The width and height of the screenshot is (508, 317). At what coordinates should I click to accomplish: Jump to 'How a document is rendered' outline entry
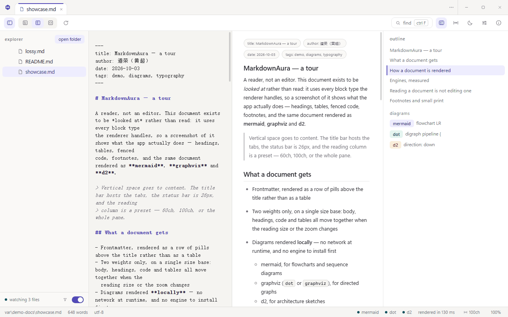pos(446,71)
